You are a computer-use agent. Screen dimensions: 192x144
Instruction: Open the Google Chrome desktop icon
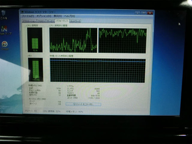5,46
